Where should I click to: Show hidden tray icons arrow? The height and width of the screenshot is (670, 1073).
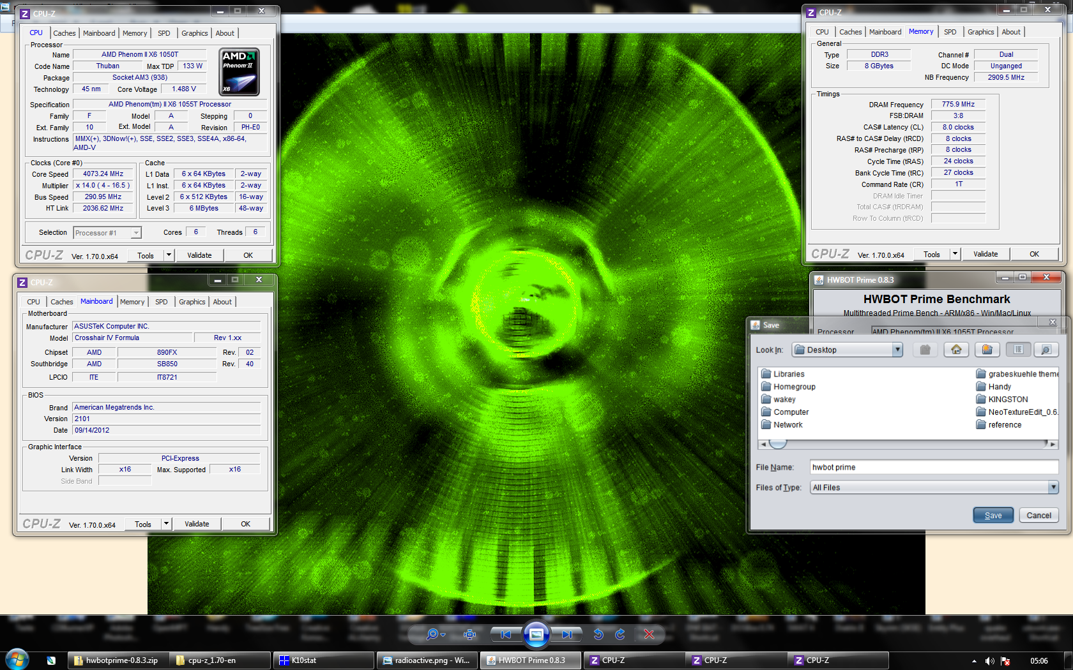[x=974, y=661]
